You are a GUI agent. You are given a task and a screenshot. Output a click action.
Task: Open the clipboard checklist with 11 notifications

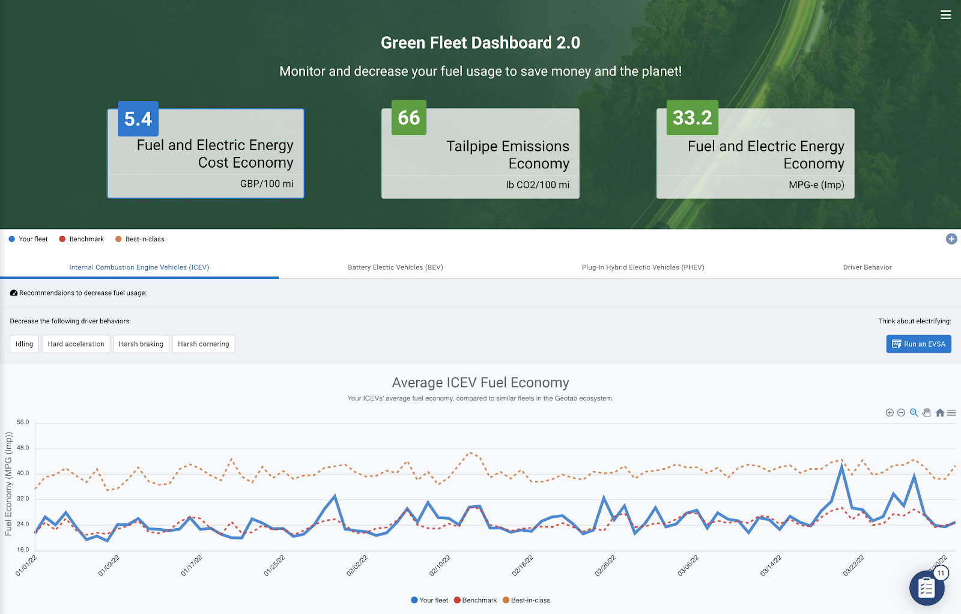point(927,589)
